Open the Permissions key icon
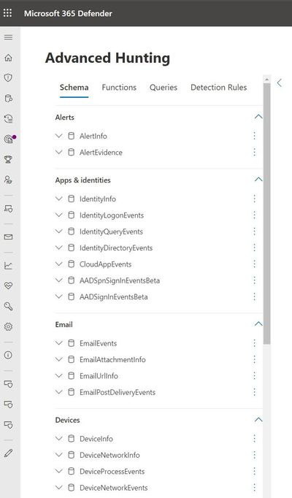 8,306
